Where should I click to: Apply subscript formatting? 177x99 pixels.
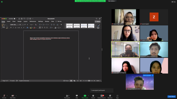coord(22,28)
